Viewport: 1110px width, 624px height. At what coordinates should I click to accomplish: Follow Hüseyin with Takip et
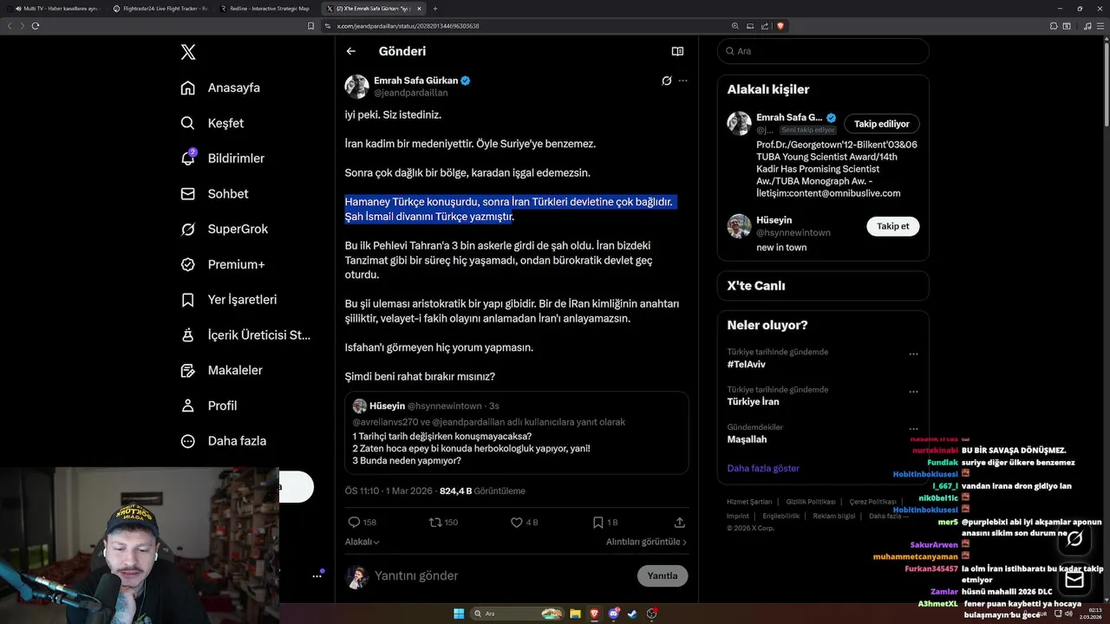[892, 226]
